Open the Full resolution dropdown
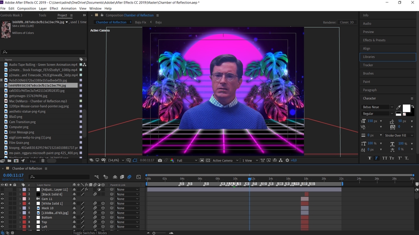 click(187, 160)
